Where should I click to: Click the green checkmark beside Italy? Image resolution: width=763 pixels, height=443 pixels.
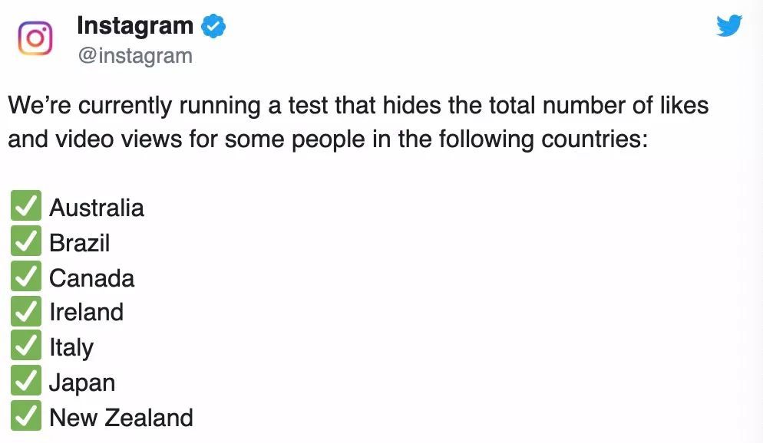pos(25,346)
